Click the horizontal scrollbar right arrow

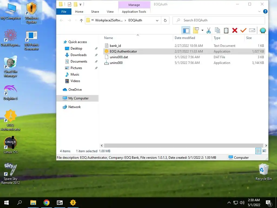(x=266, y=145)
